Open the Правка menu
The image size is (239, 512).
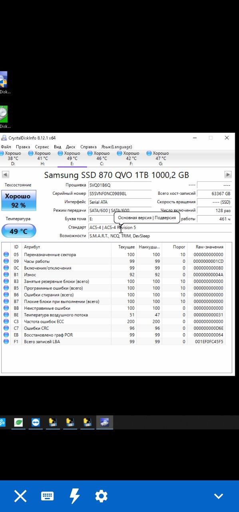pos(23,147)
